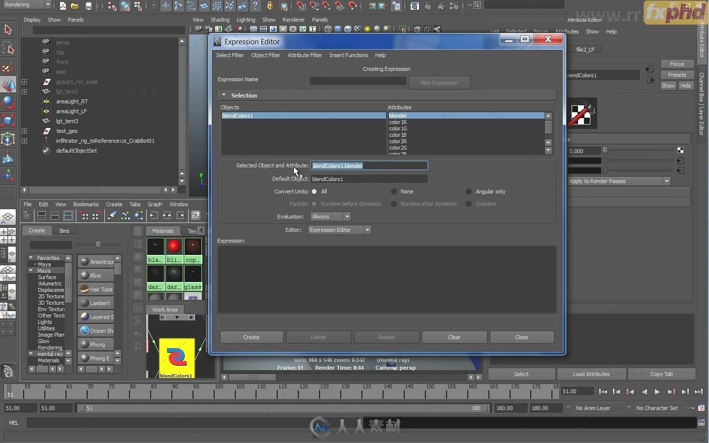Image resolution: width=709 pixels, height=443 pixels.
Task: Click the Anisotropic shader icon in Create list
Action: pos(85,262)
